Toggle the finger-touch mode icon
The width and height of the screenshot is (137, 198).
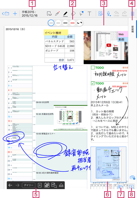[x=120, y=186]
